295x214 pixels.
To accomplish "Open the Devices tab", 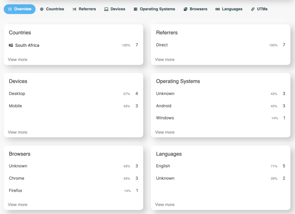I will [x=115, y=9].
